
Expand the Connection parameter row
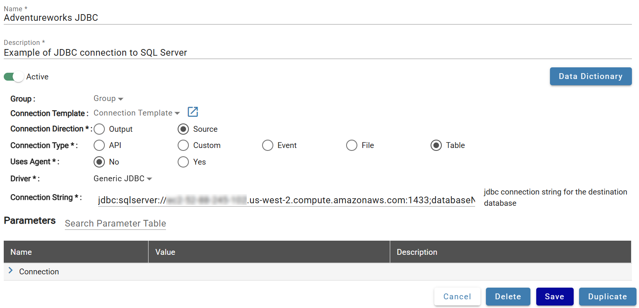coord(11,271)
